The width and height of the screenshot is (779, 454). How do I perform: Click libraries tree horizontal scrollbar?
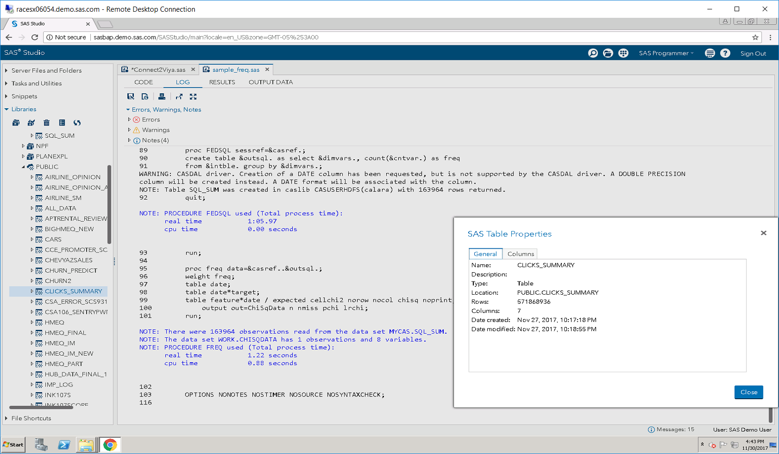[x=41, y=407]
